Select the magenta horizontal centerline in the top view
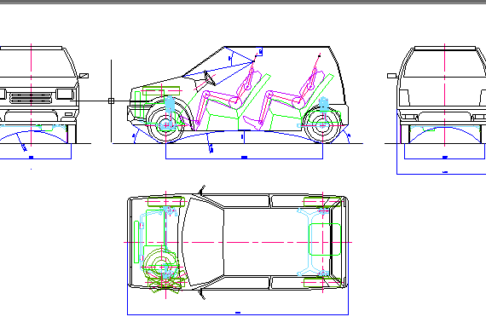Screen dimensions: 486x334 coord(238,242)
